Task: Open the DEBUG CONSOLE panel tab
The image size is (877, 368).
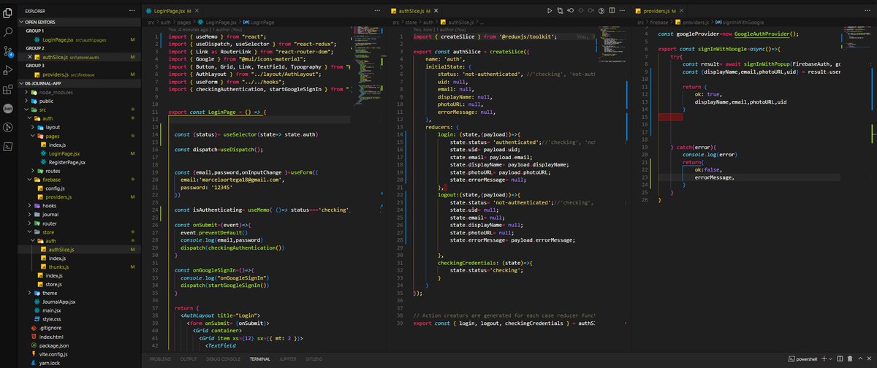Action: 223,359
